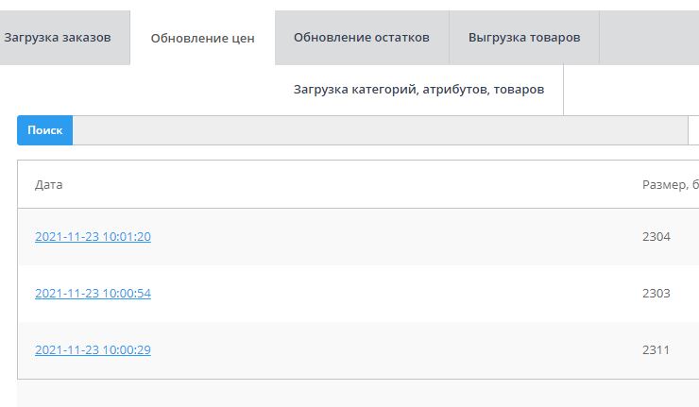Switch to the Обновление остатков tab

[x=361, y=38]
